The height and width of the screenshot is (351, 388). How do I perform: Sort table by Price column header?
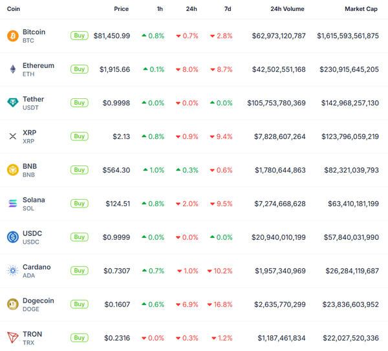[x=121, y=9]
